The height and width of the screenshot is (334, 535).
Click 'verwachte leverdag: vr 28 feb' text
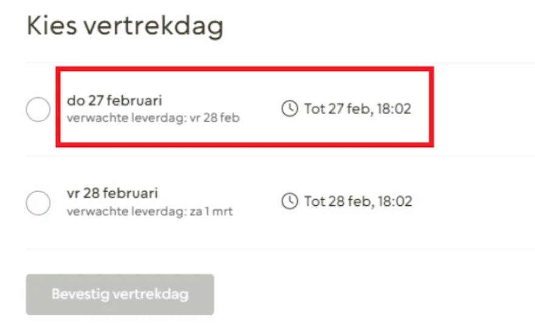(x=153, y=118)
